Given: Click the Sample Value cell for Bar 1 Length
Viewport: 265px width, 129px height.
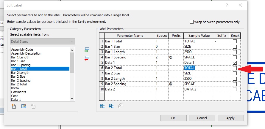Looking at the screenshot, I should click(x=198, y=52).
